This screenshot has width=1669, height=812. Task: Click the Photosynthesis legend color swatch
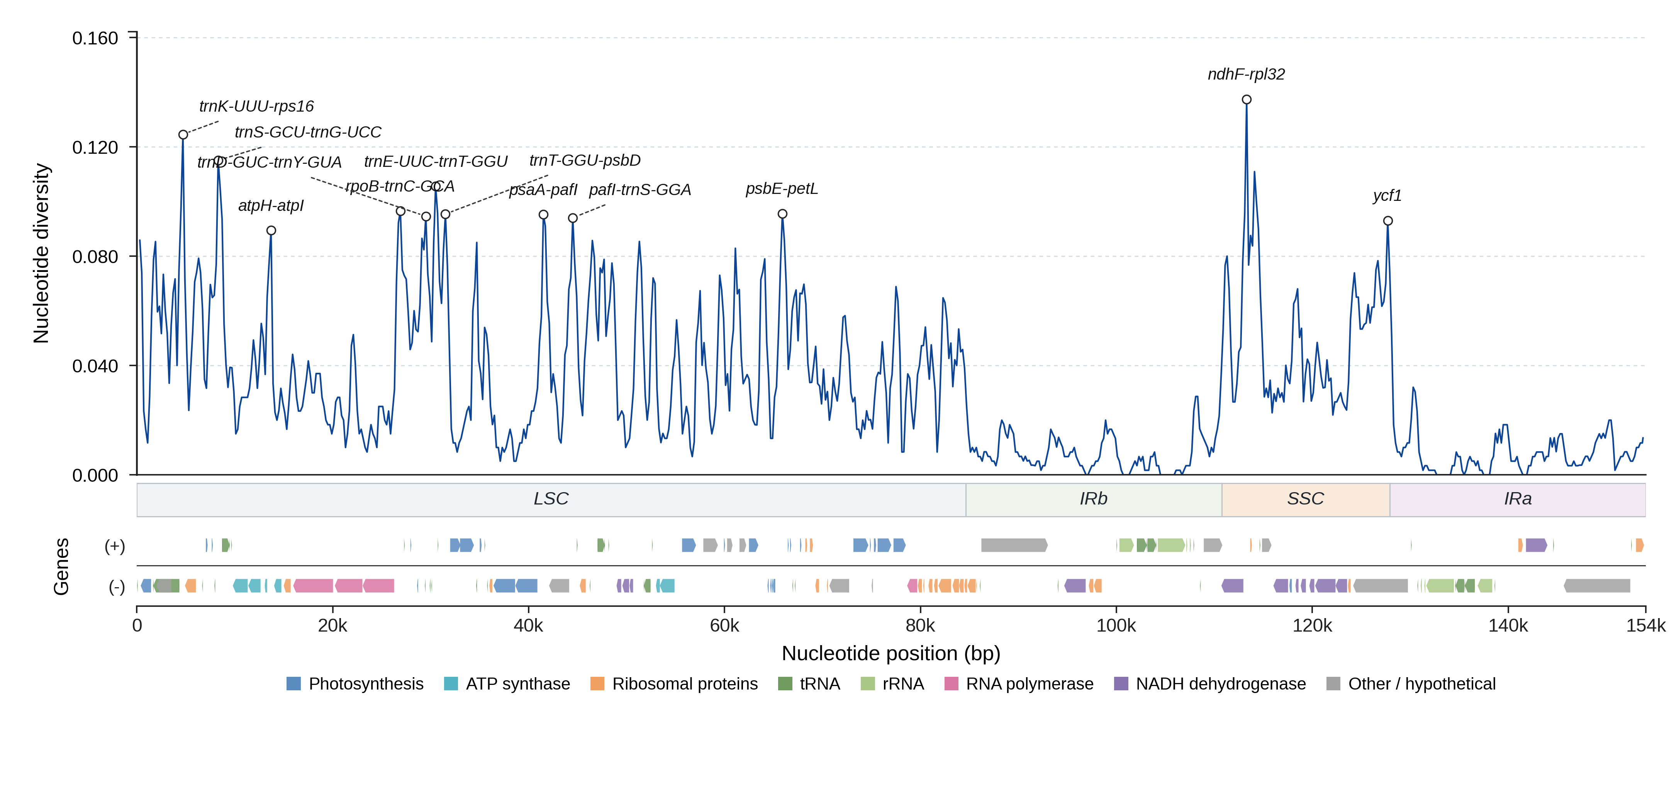[x=293, y=684]
